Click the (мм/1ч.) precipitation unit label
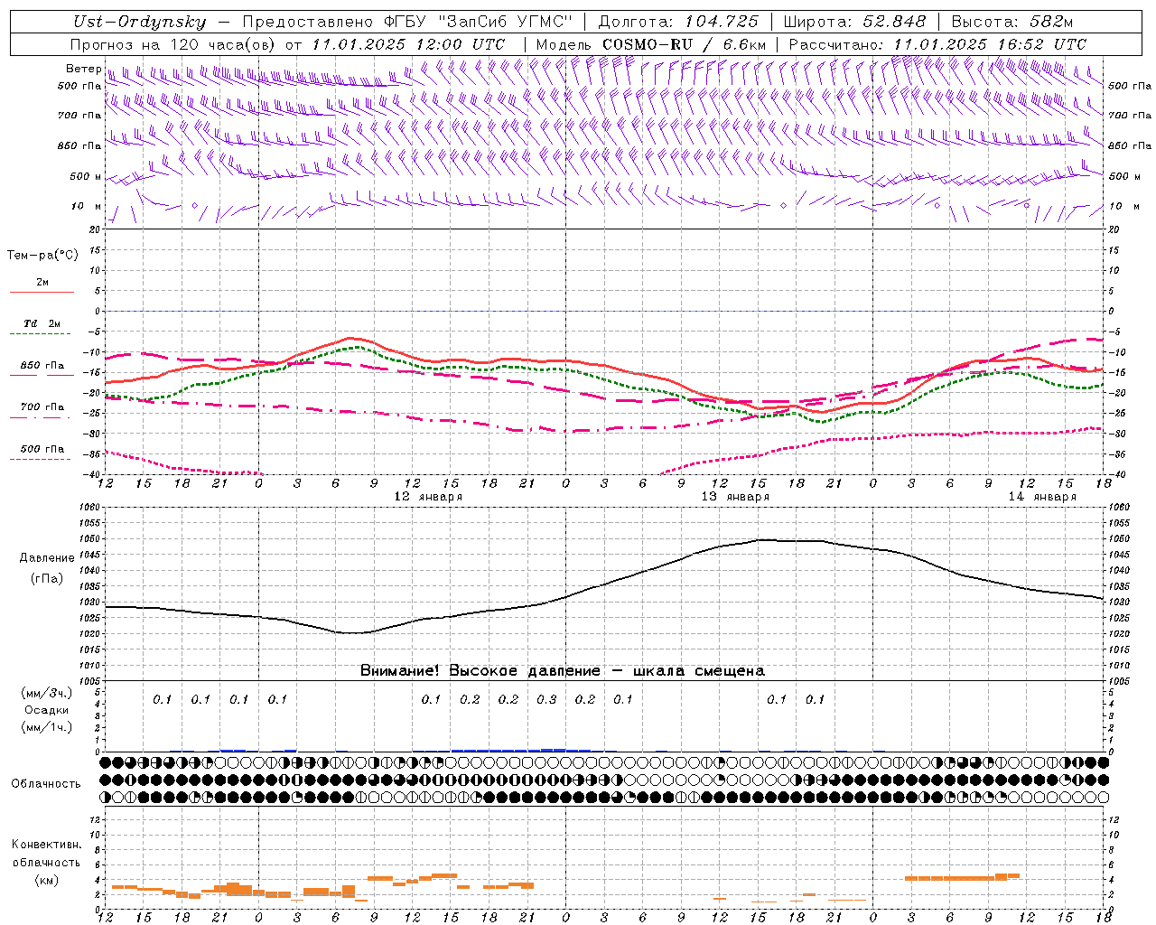This screenshot has width=1156, height=925. tap(47, 727)
